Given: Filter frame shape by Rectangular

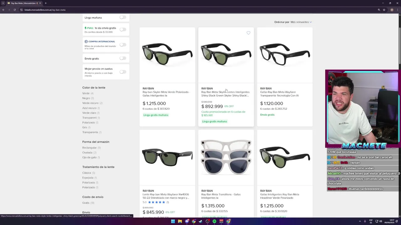Looking at the screenshot, I should click(x=90, y=147).
